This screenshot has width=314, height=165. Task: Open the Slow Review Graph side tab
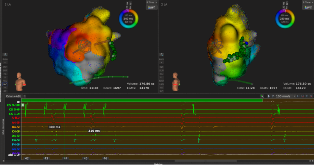[3, 127]
